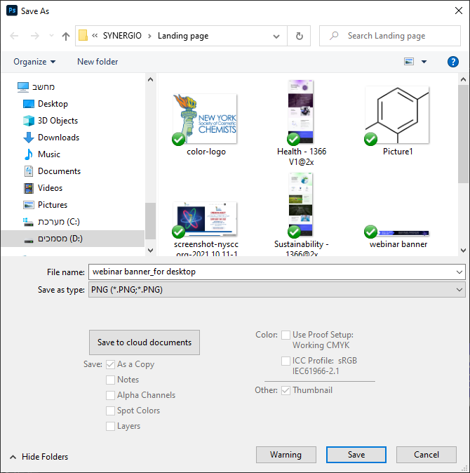Open Music in the navigation pane
The width and height of the screenshot is (470, 473).
pos(41,154)
